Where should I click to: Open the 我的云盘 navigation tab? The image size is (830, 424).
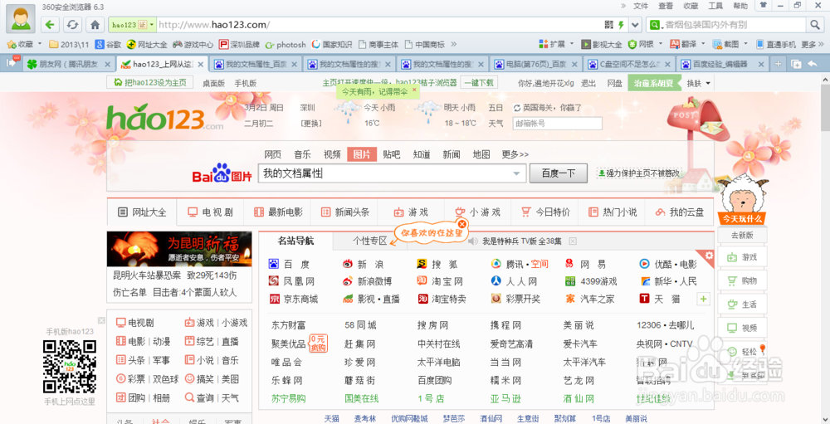coord(681,212)
